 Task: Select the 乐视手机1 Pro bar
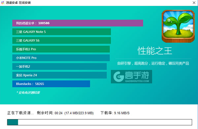[61, 49]
